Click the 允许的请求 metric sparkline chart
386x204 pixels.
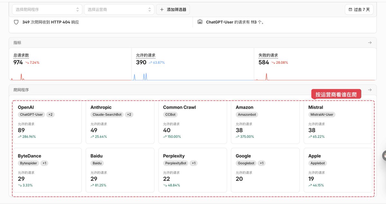pos(193,76)
